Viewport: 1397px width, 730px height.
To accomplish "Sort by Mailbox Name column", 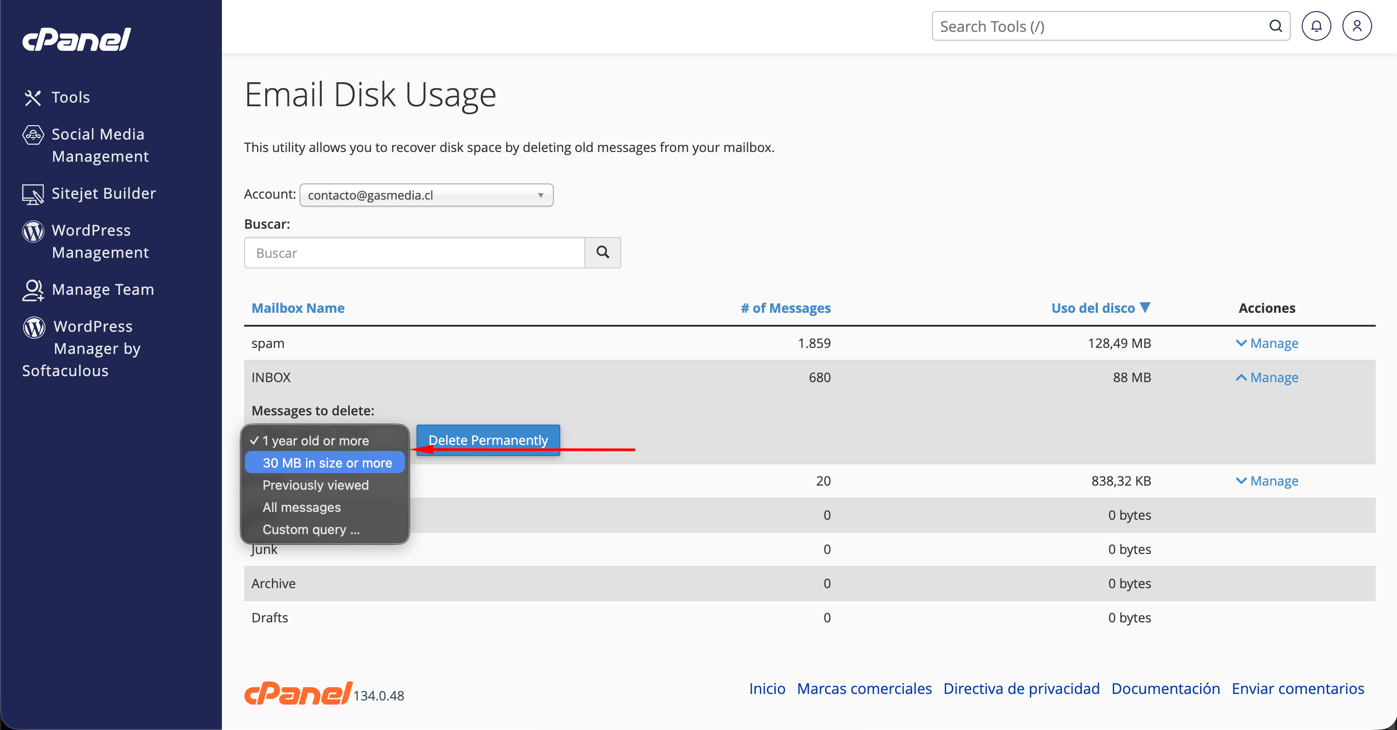I will point(298,308).
